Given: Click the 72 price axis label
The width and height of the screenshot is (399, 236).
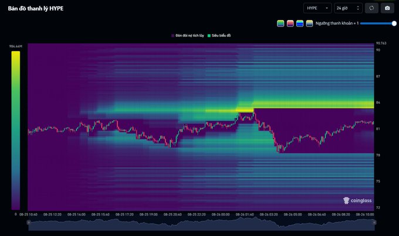Looking at the screenshot, I should tap(378, 207).
